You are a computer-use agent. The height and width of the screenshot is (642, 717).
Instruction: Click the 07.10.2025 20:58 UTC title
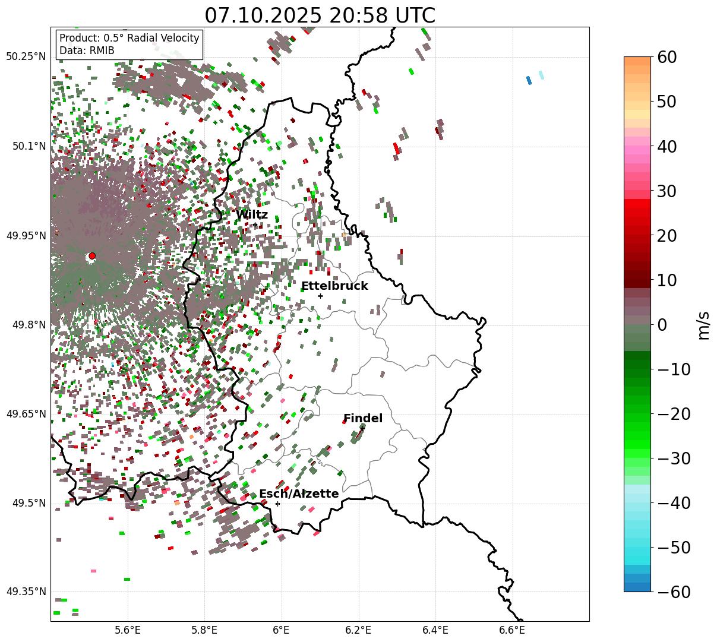coord(320,15)
